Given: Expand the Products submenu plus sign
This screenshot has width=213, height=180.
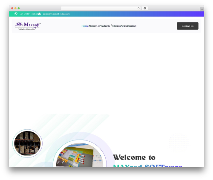Looking at the screenshot, I should 112,25.
